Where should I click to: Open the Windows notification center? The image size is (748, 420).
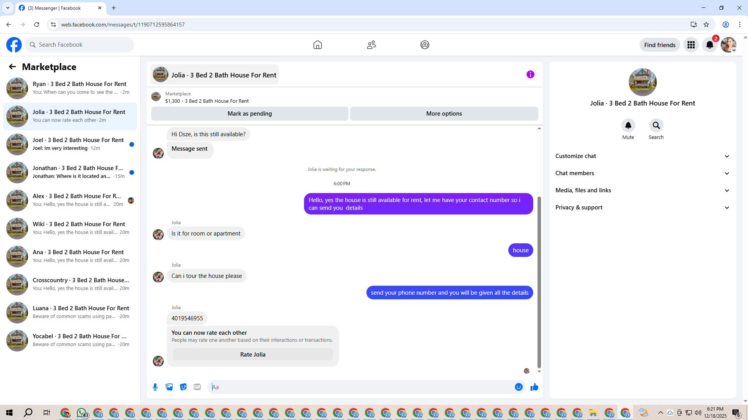point(736,413)
